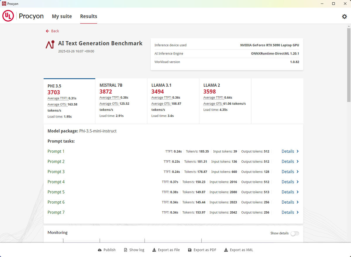Click the AI benchmark logo icon
This screenshot has width=351, height=257.
[50, 45]
